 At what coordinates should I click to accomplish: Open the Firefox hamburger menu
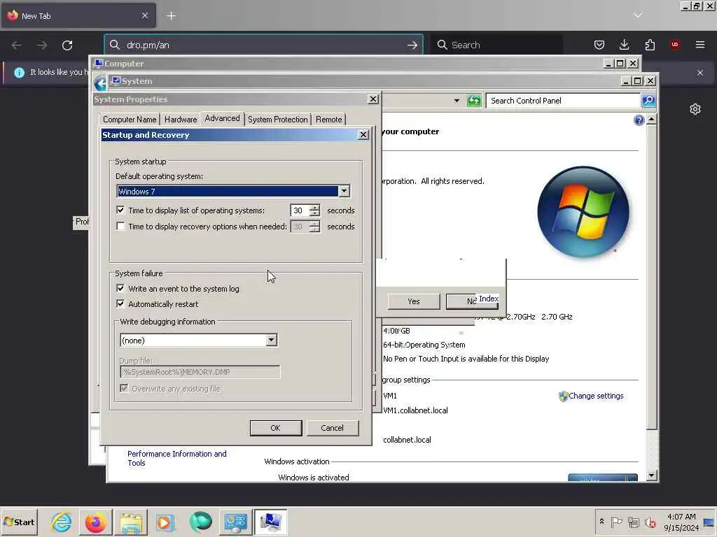(x=699, y=45)
